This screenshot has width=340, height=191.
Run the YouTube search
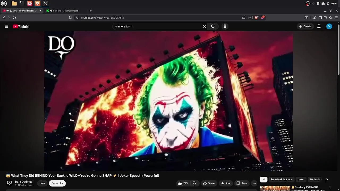point(213,26)
